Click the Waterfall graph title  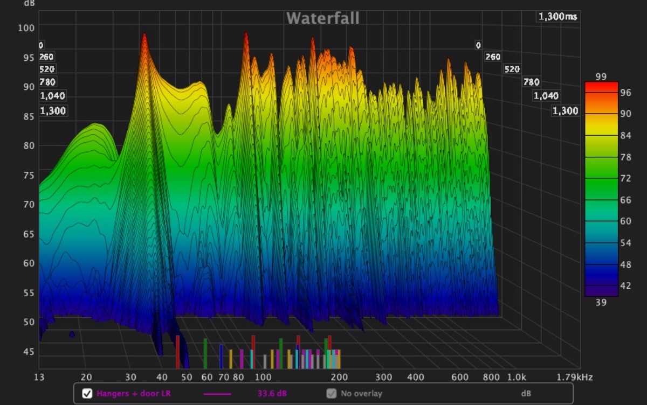click(322, 18)
